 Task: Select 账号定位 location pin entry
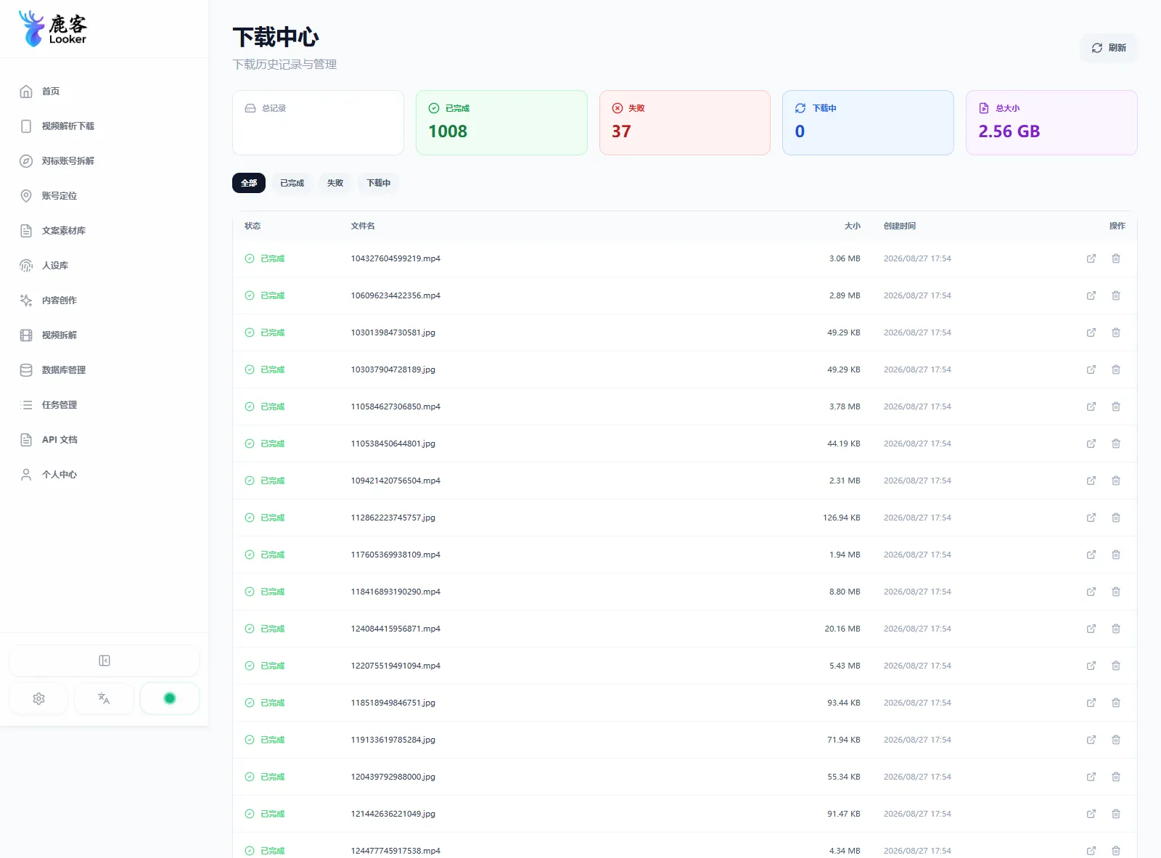tap(104, 196)
